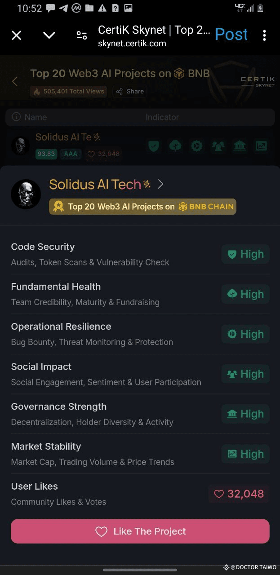
Task: Open the Top 20 Web3 AI Projects badge
Action: point(142,207)
